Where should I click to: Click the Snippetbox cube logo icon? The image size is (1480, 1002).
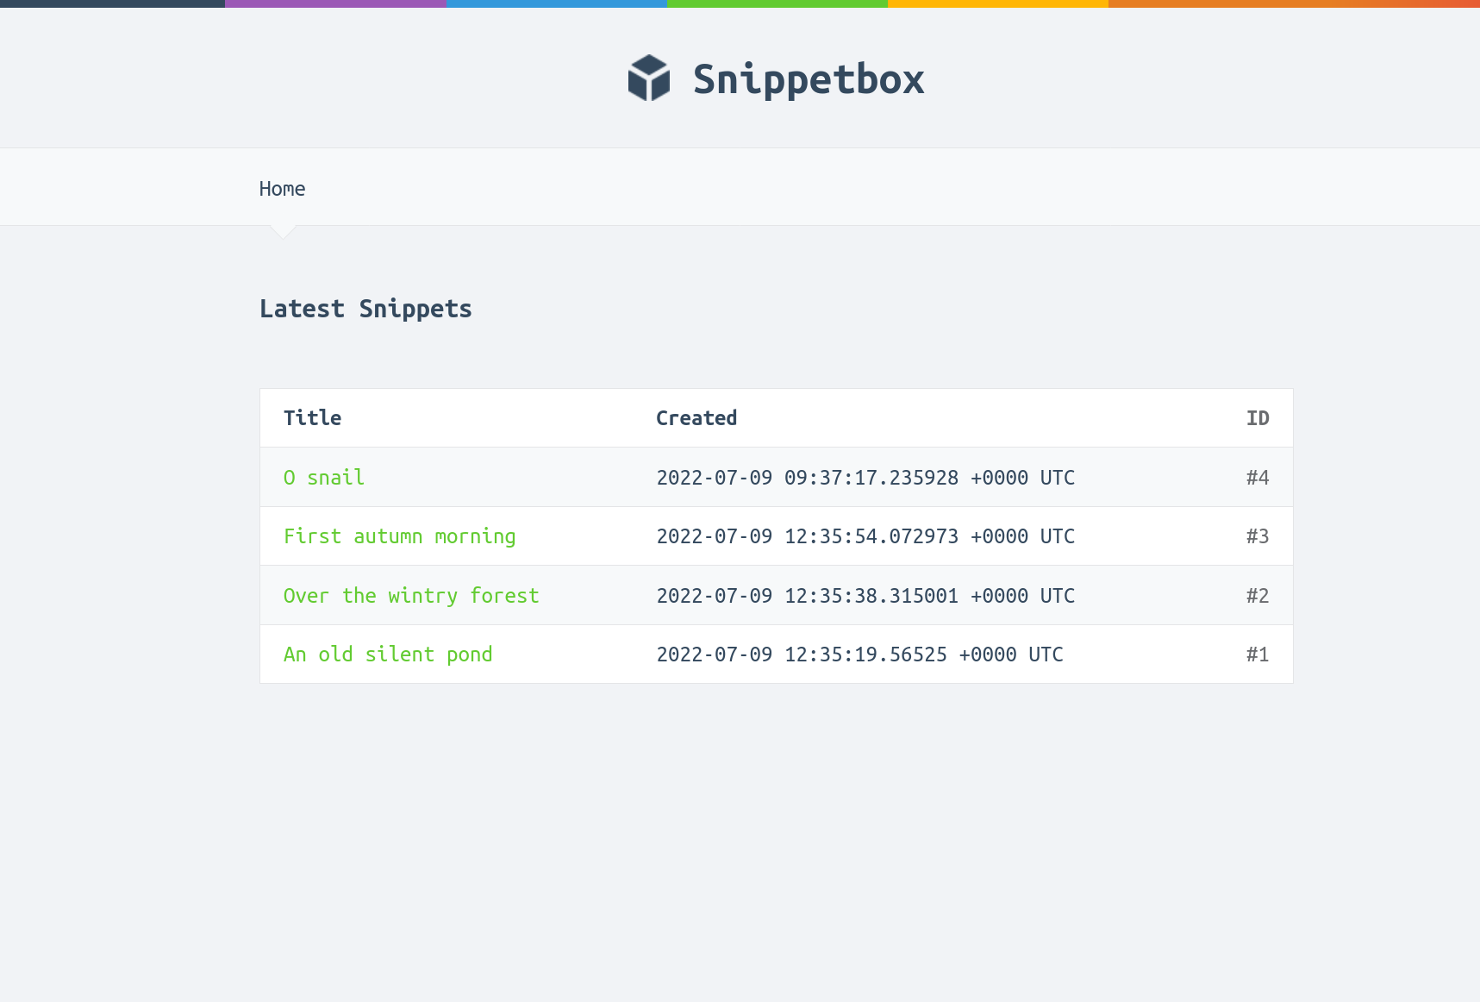pyautogui.click(x=648, y=78)
